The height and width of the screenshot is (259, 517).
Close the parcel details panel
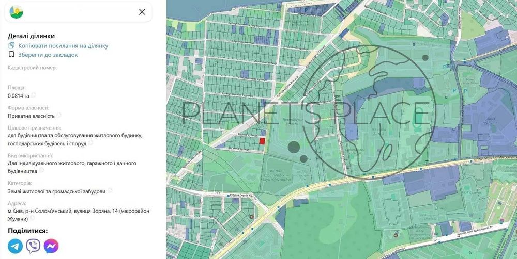pos(142,12)
